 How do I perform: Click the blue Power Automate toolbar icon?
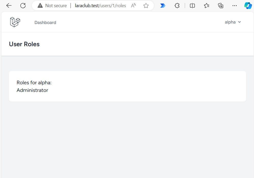163,5
